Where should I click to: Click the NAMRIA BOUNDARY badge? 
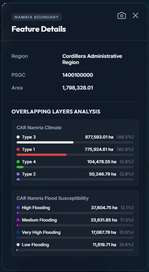click(x=37, y=17)
